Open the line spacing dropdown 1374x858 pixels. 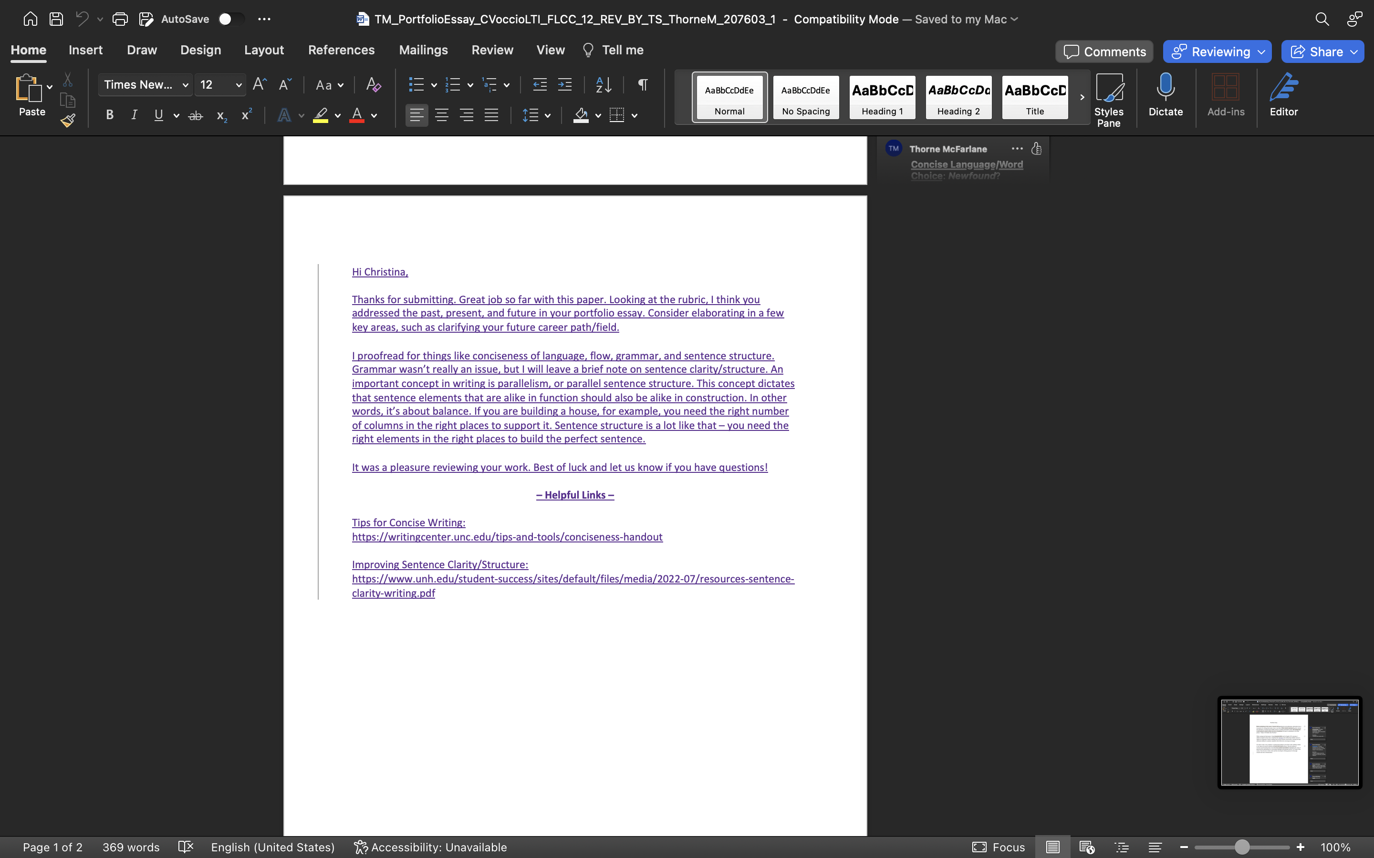point(547,115)
